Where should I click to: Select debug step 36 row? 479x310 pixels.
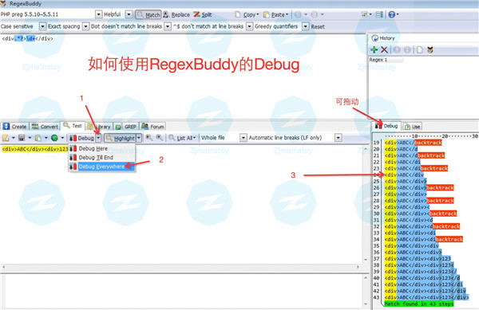tap(413, 253)
